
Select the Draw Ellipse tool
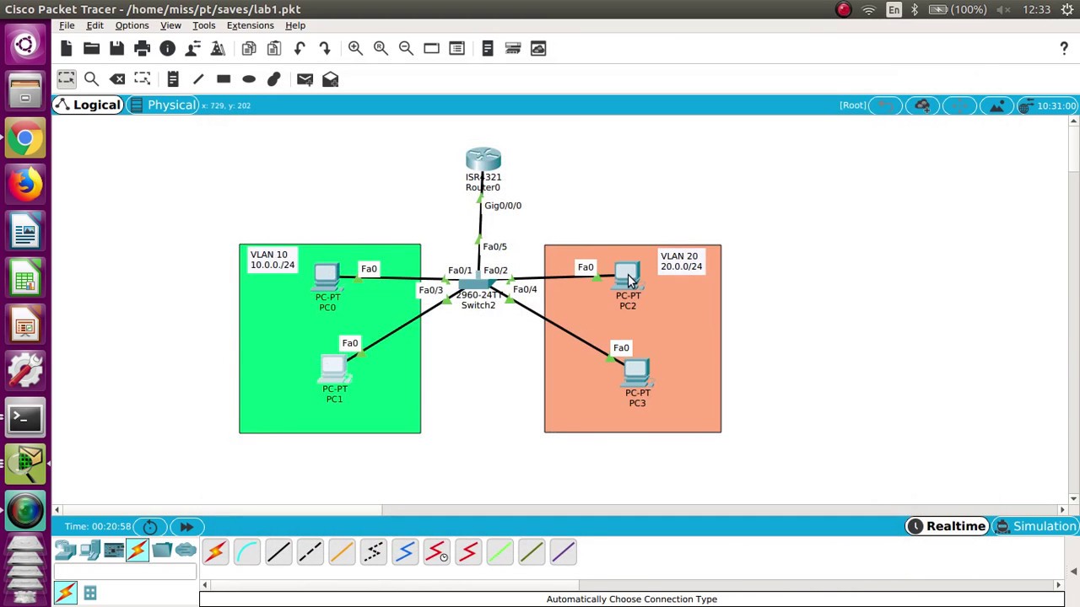249,78
